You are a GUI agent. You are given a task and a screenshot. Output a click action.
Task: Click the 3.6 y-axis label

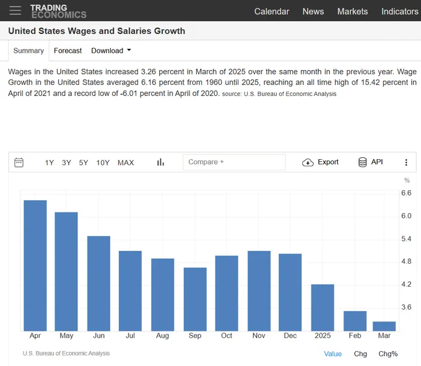click(x=406, y=307)
